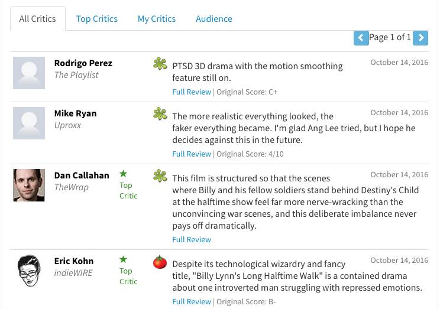Click Dan Callahan's Top Critic star icon

123,174
